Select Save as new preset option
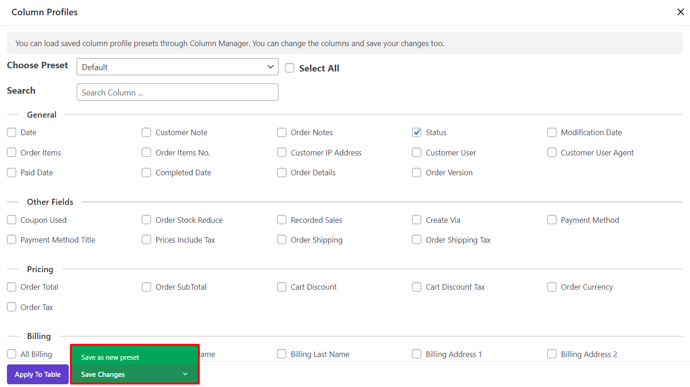The image size is (690, 387). pos(110,357)
